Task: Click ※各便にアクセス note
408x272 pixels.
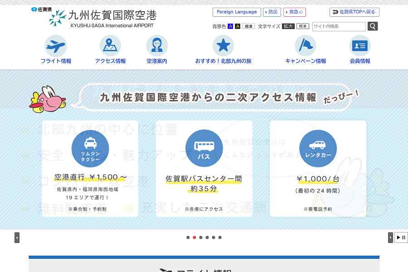Action: (x=204, y=209)
